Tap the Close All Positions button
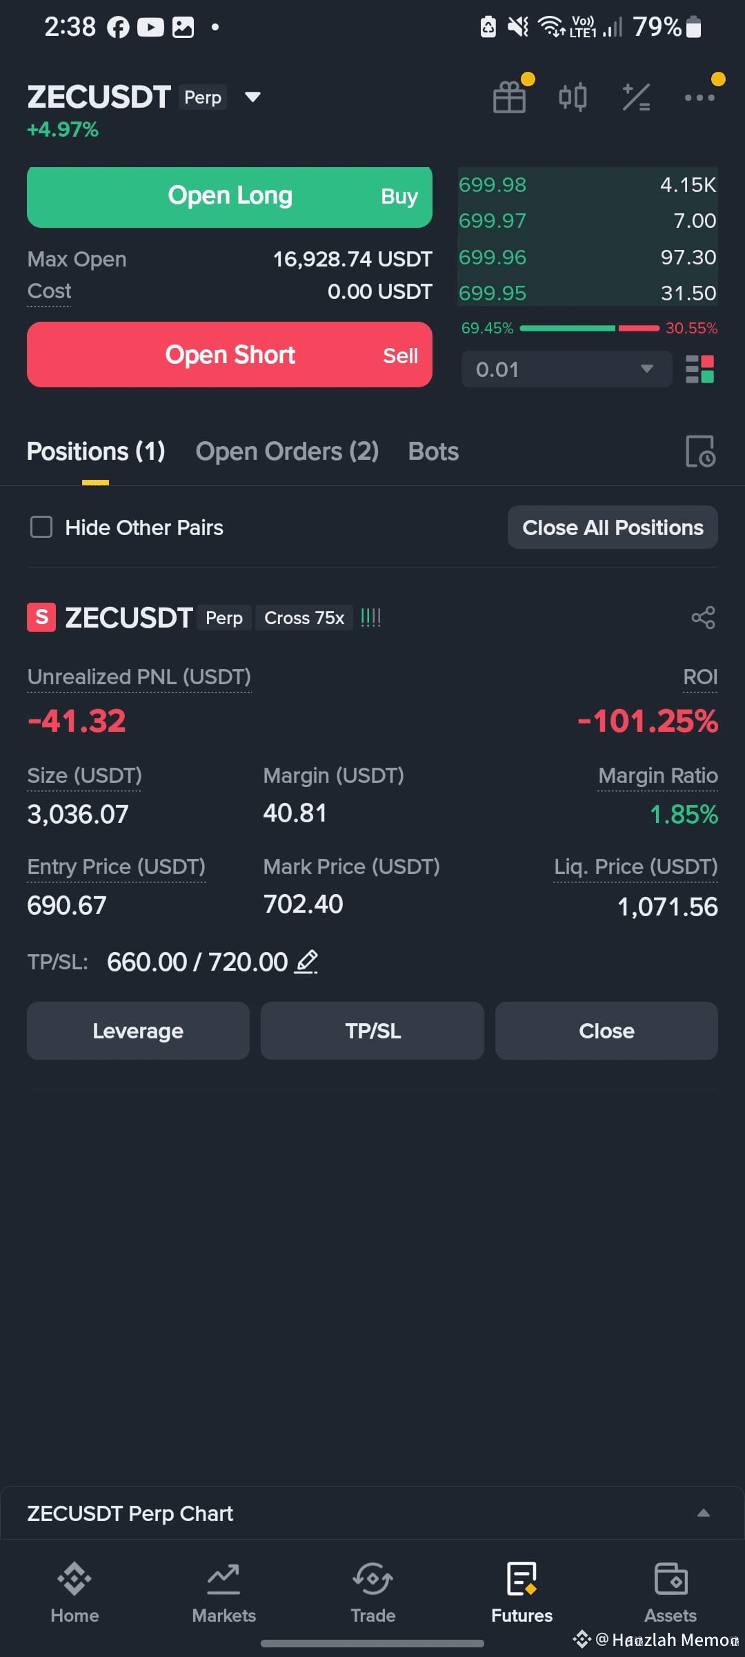Image resolution: width=745 pixels, height=1657 pixels. [613, 527]
